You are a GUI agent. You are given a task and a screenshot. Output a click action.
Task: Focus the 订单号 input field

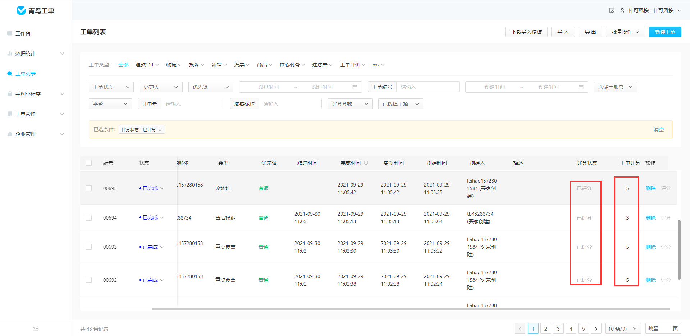(x=193, y=104)
